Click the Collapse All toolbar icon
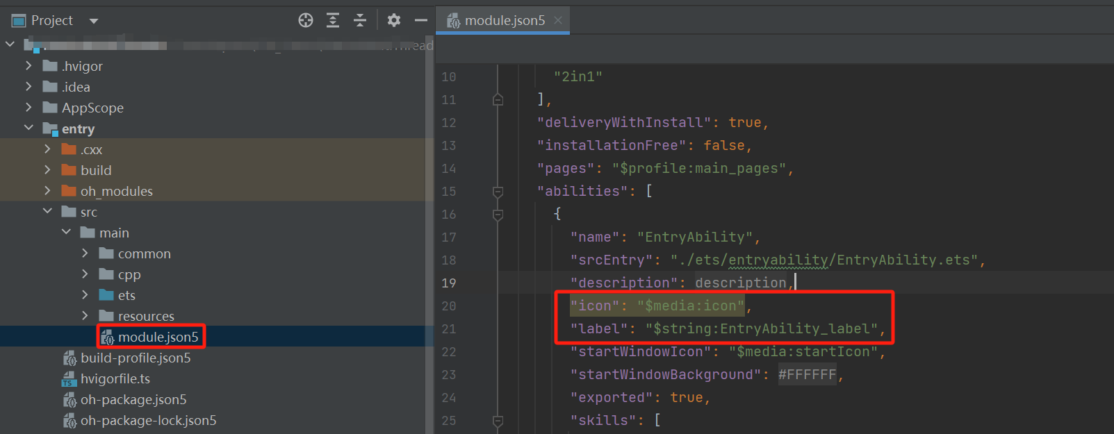Viewport: 1114px width, 434px height. point(360,20)
